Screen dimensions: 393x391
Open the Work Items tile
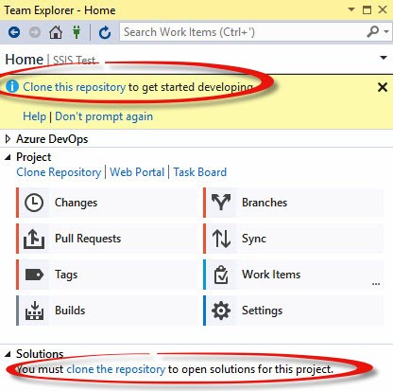[x=294, y=275]
